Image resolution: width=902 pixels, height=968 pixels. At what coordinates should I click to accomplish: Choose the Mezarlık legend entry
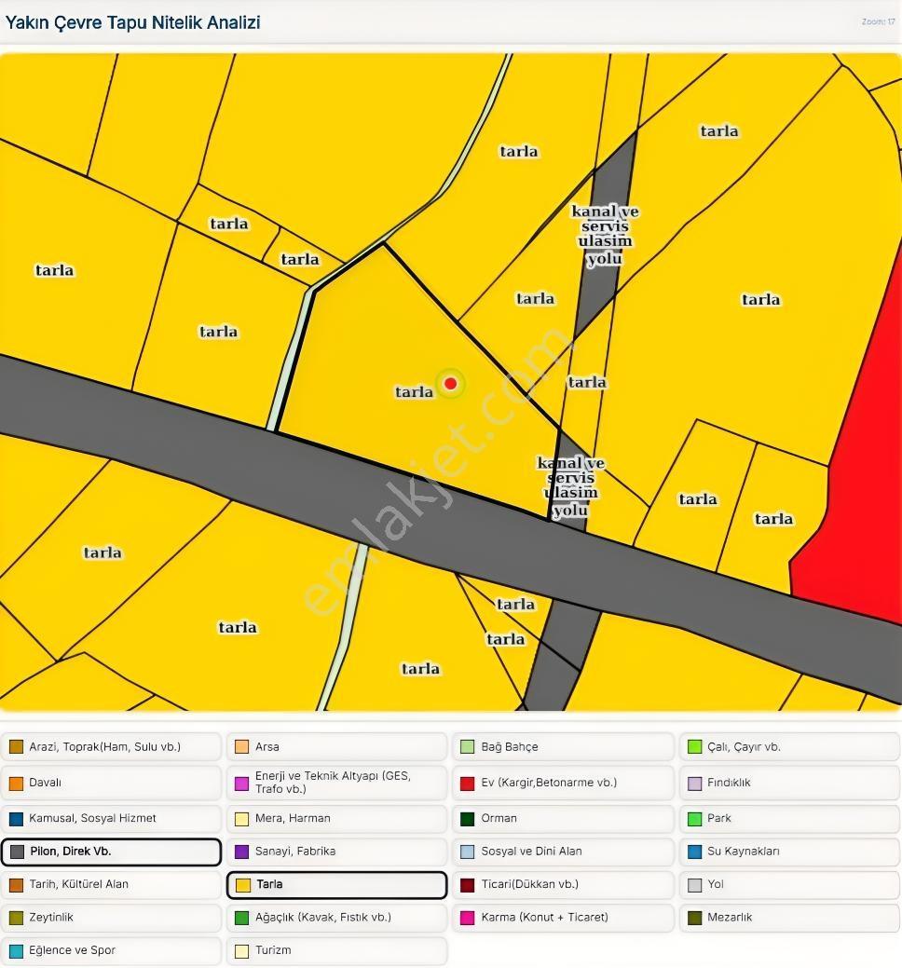coord(789,918)
